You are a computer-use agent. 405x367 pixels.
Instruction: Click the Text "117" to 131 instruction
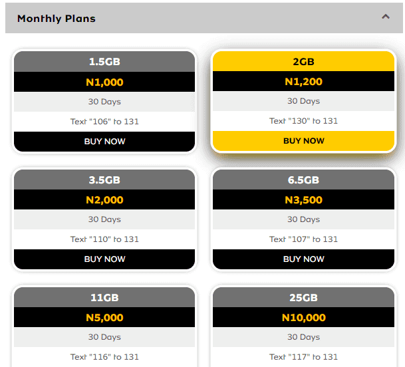coord(304,357)
